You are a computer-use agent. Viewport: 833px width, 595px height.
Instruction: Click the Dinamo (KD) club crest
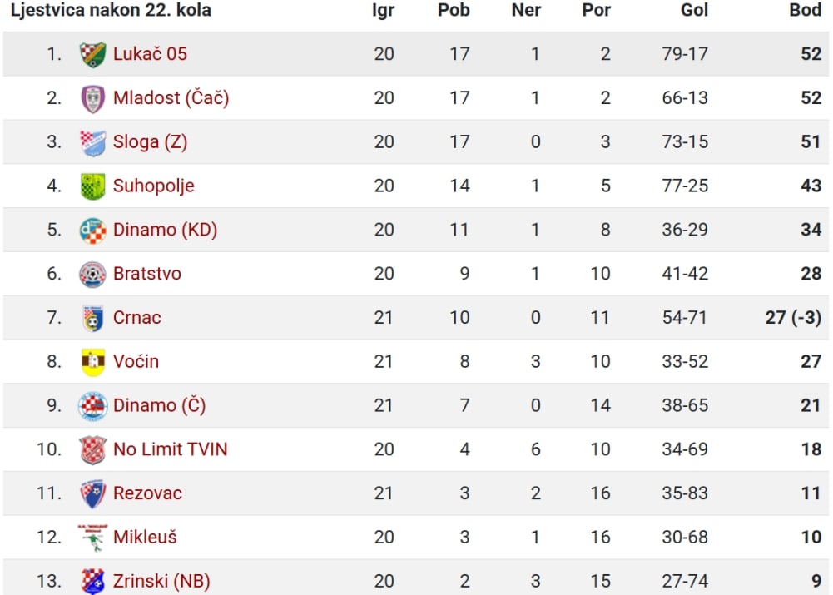click(93, 231)
